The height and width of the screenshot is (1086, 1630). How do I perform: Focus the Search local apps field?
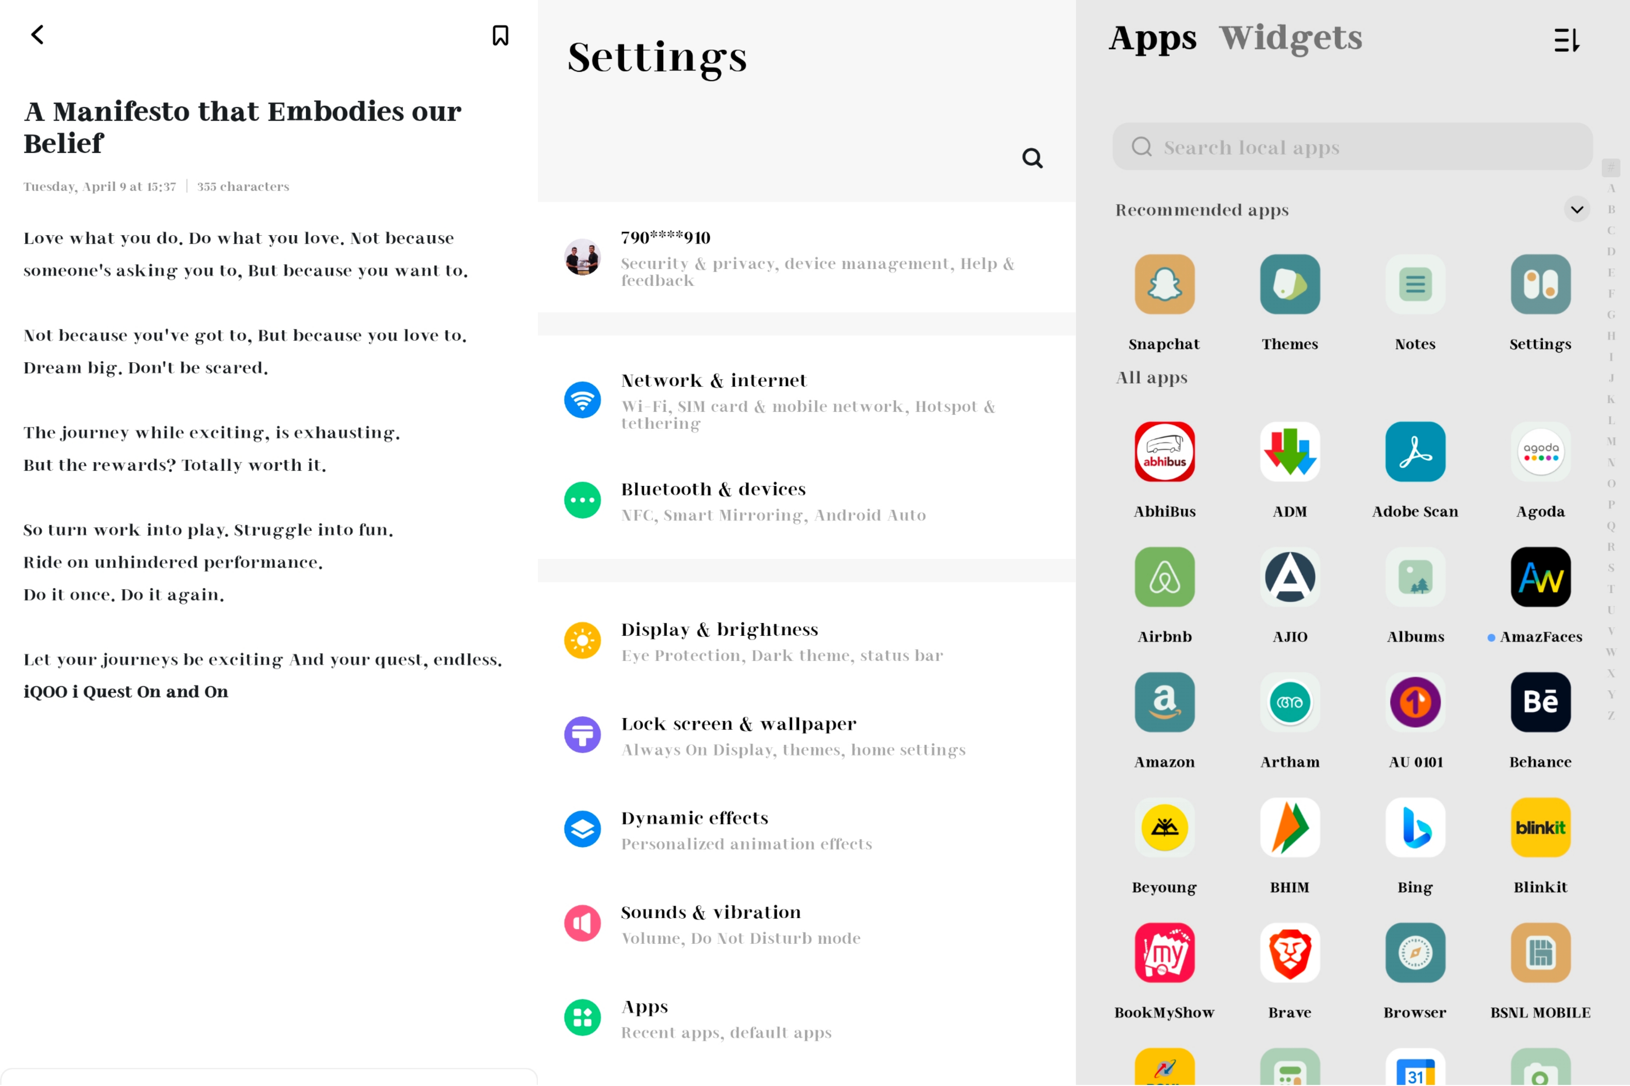1352,147
